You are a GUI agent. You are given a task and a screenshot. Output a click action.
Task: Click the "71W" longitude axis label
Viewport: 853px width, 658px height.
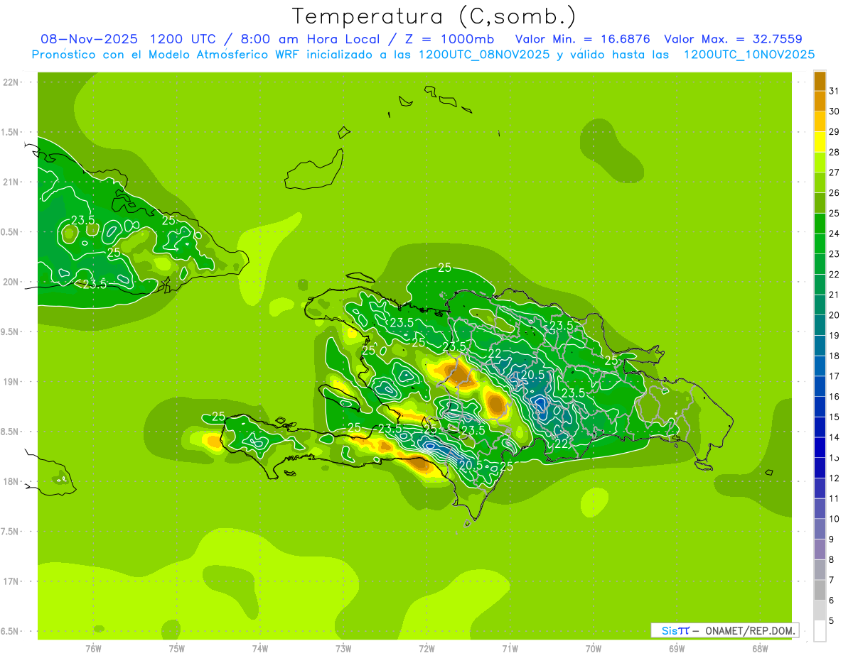pos(510,649)
